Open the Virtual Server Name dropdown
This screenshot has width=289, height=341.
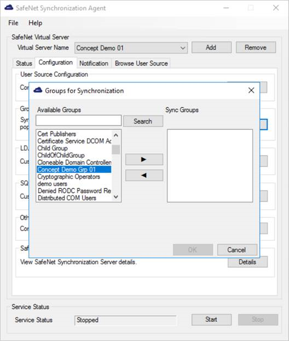click(x=131, y=48)
